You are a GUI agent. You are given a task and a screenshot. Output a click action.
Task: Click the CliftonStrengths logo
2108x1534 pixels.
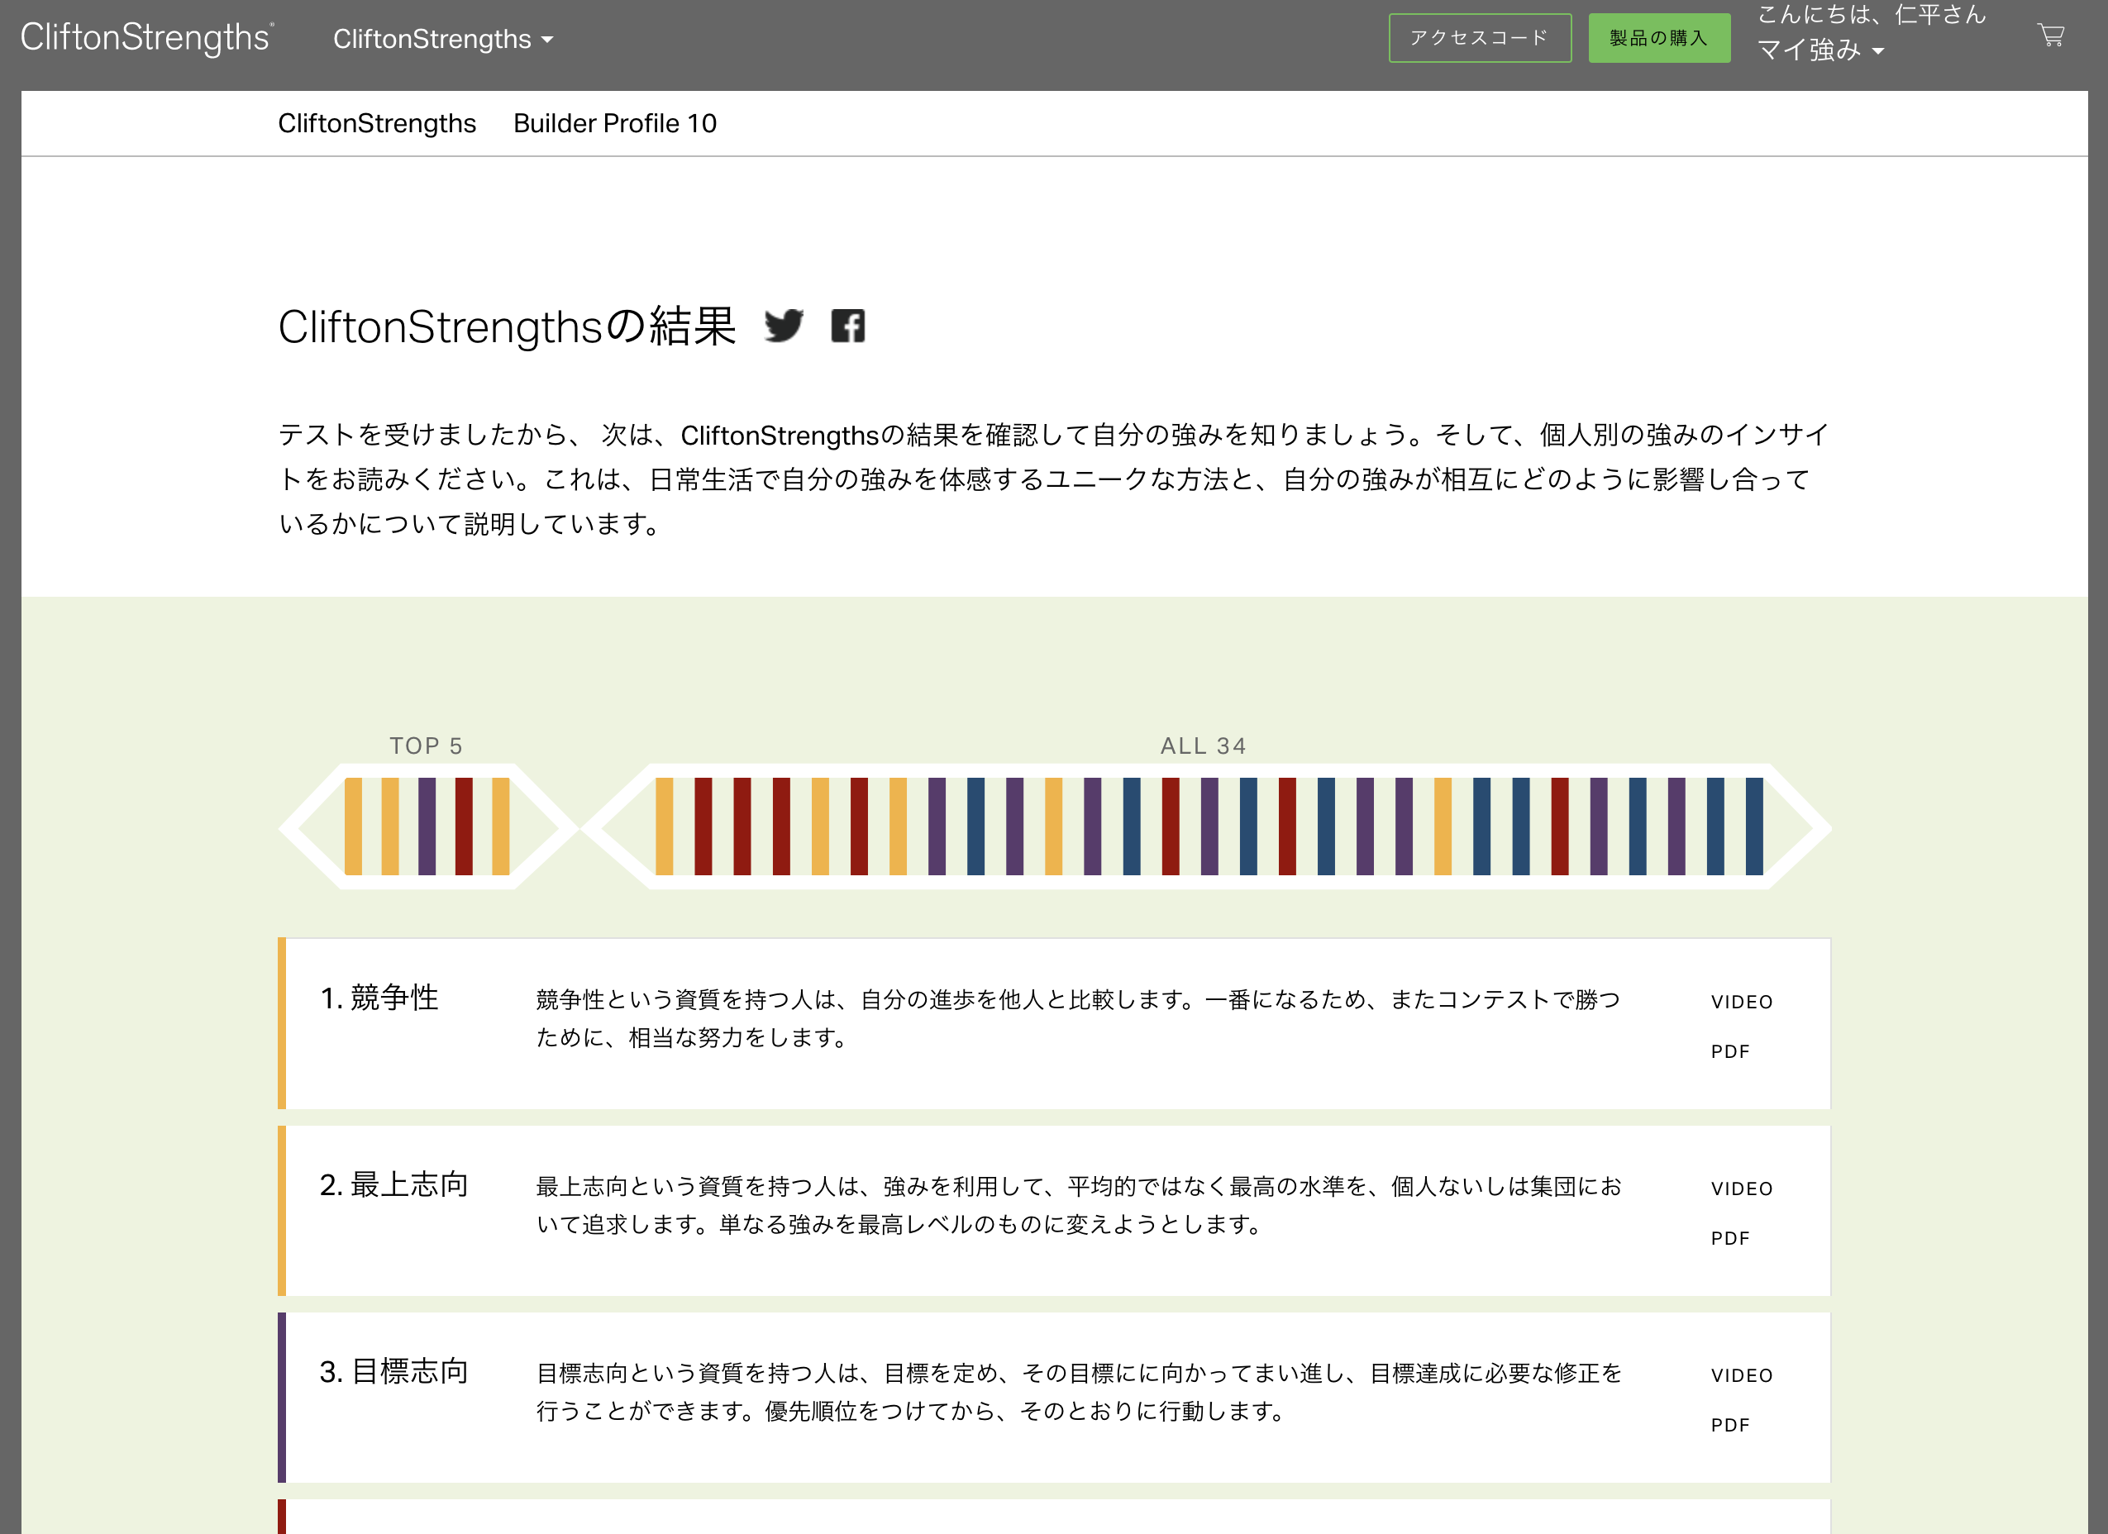[x=147, y=38]
